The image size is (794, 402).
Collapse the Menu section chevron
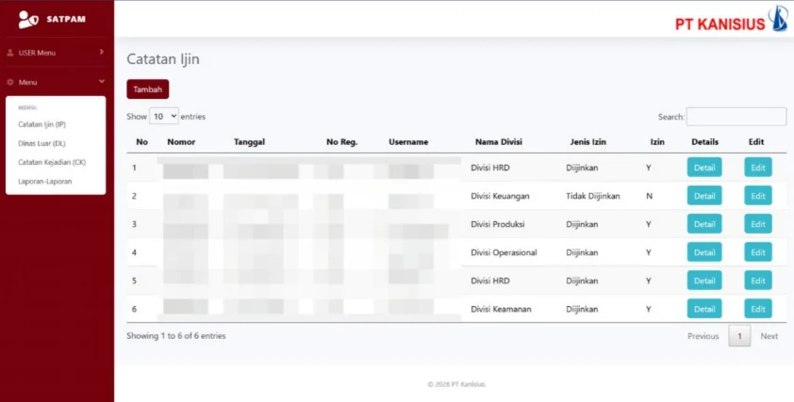pyautogui.click(x=102, y=81)
